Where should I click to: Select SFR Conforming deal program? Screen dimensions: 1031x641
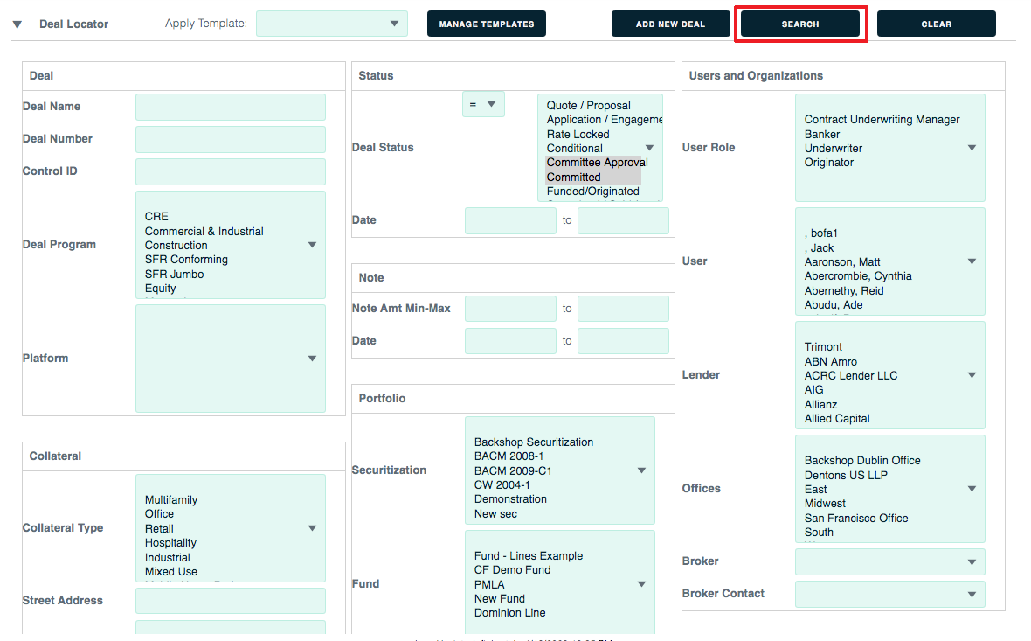tap(186, 260)
